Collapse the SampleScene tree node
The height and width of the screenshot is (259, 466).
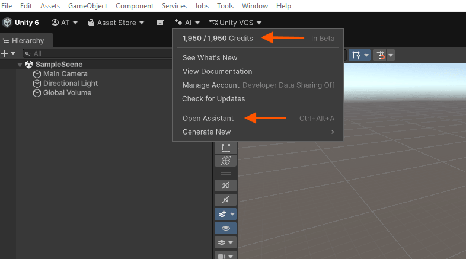pos(20,65)
